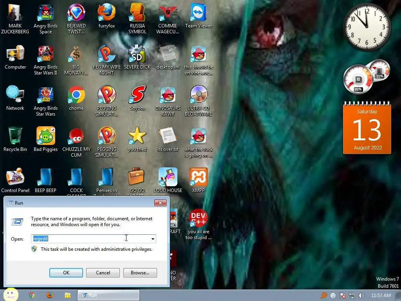Click the 11:53 AM taskbar clock

click(381, 296)
